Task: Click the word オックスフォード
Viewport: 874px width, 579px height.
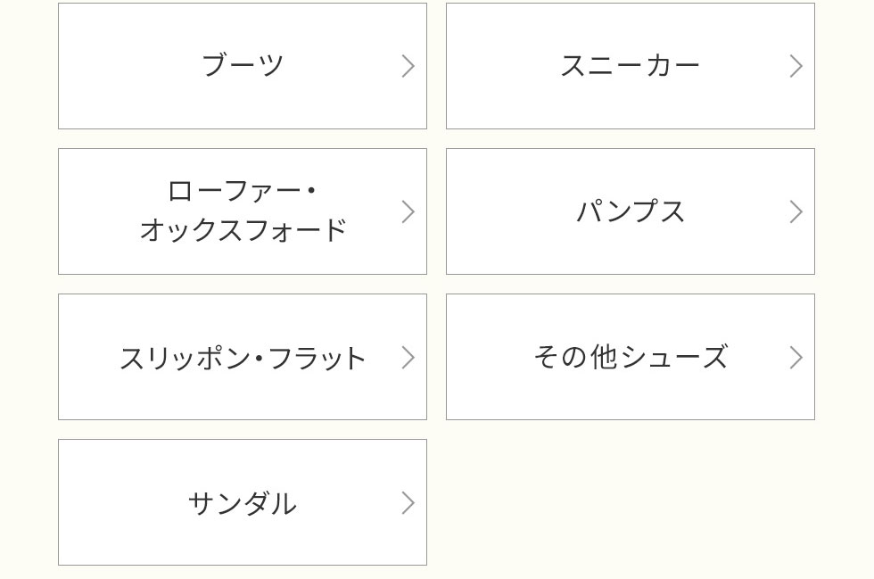Action: coord(243,230)
